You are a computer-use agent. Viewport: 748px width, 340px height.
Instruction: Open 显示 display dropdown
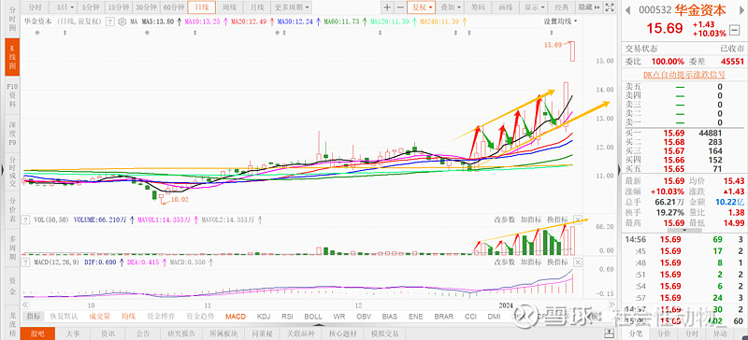535,7
